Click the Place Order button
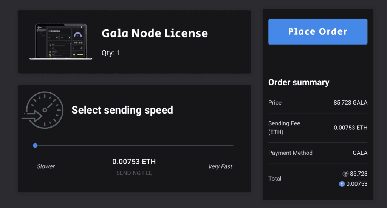The image size is (387, 208). point(317,32)
